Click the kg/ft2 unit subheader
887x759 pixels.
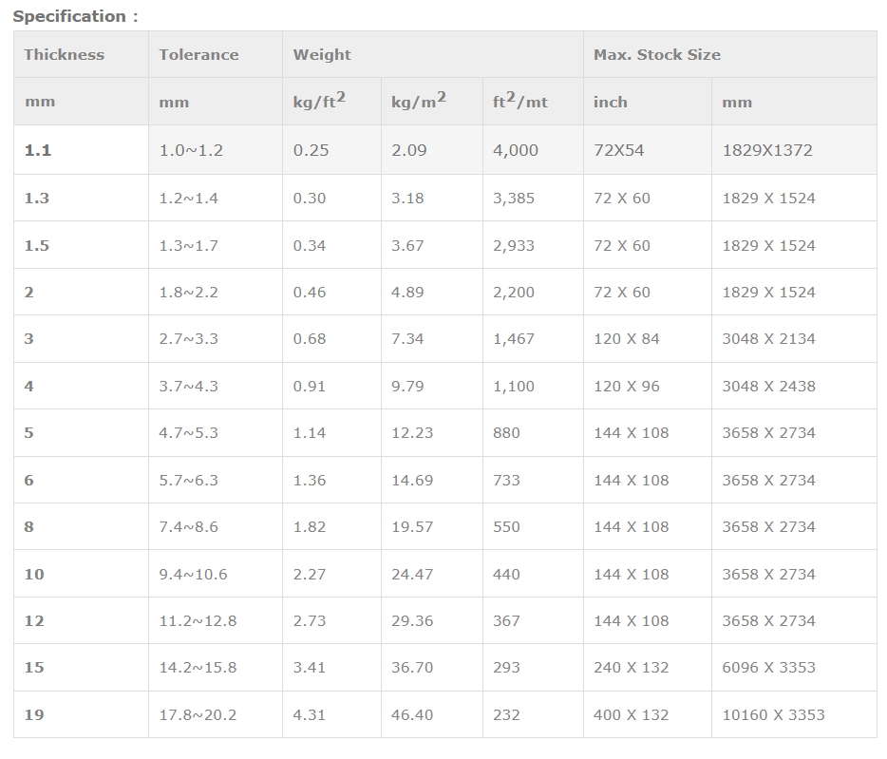[332, 102]
